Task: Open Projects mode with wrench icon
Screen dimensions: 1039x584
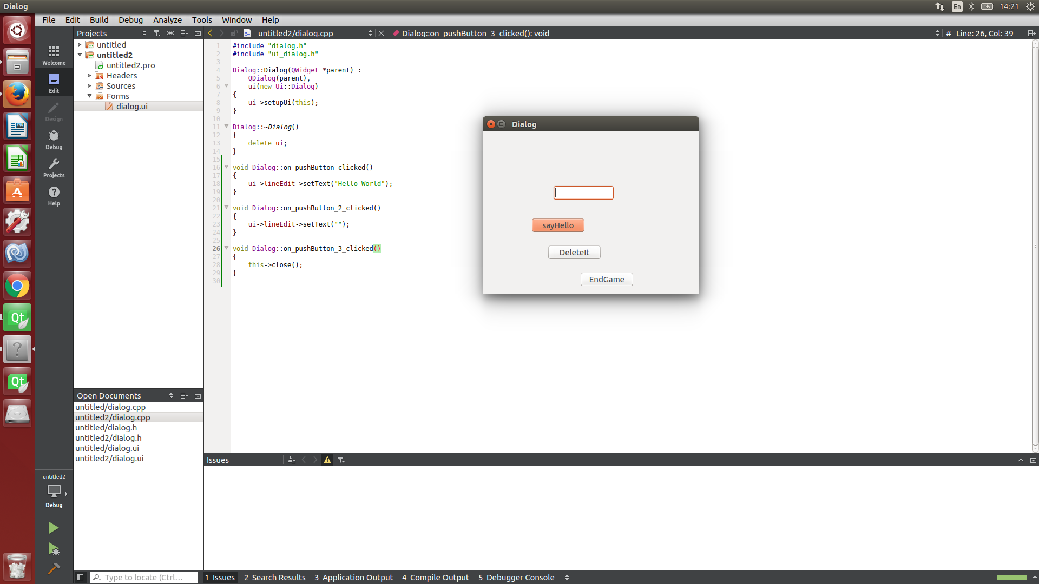Action: pyautogui.click(x=54, y=167)
